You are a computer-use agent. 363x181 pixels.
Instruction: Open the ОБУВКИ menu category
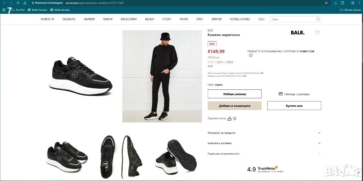click(x=89, y=19)
